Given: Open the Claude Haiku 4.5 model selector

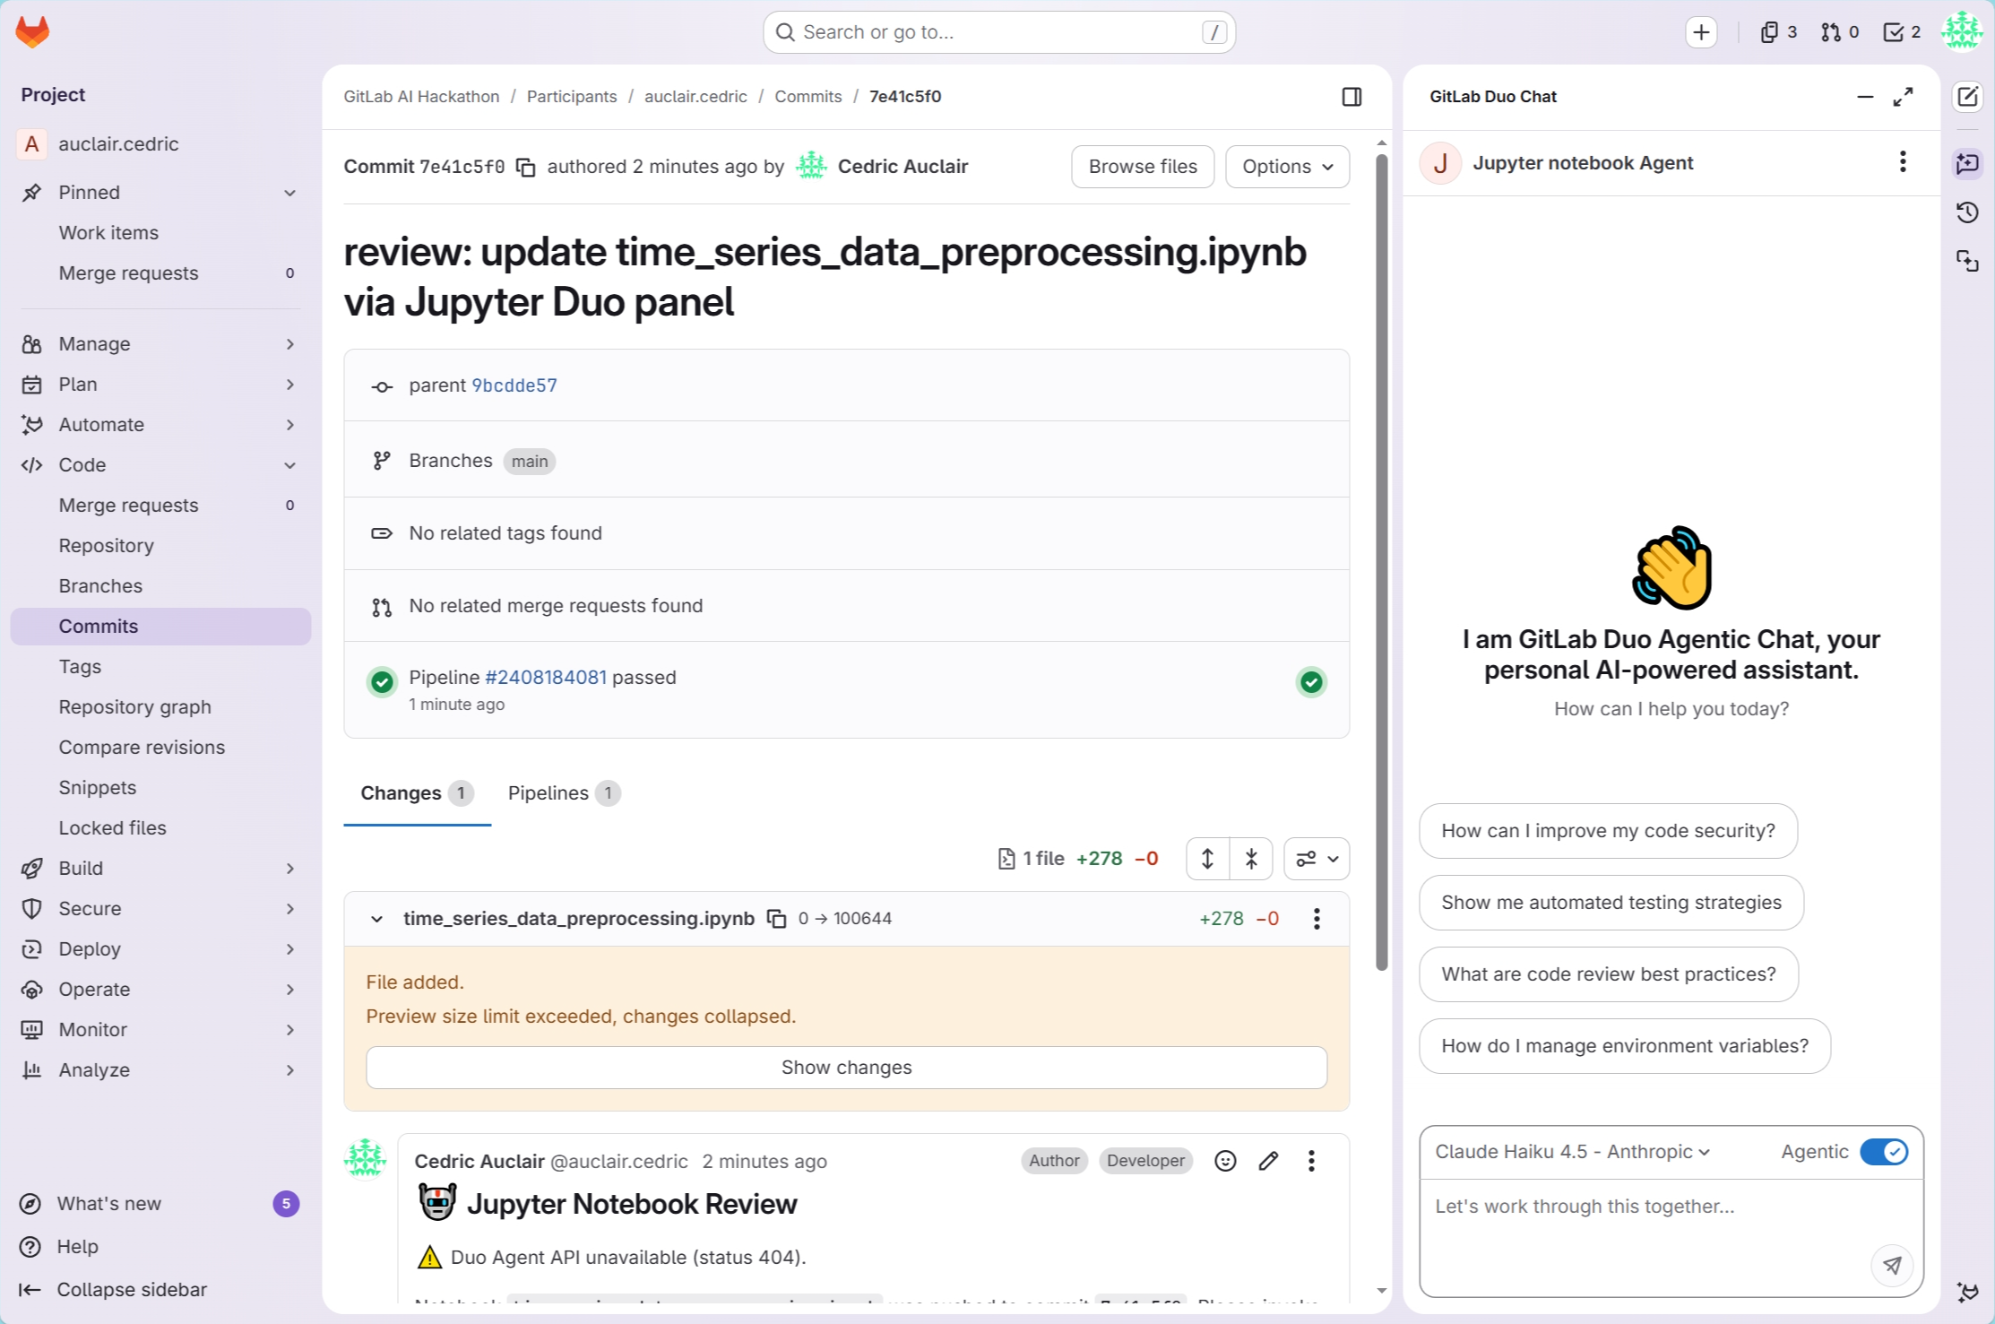Looking at the screenshot, I should (1572, 1152).
